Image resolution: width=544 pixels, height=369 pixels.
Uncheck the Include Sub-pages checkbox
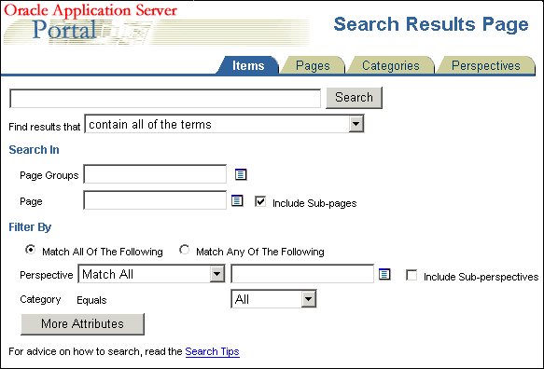pos(260,201)
